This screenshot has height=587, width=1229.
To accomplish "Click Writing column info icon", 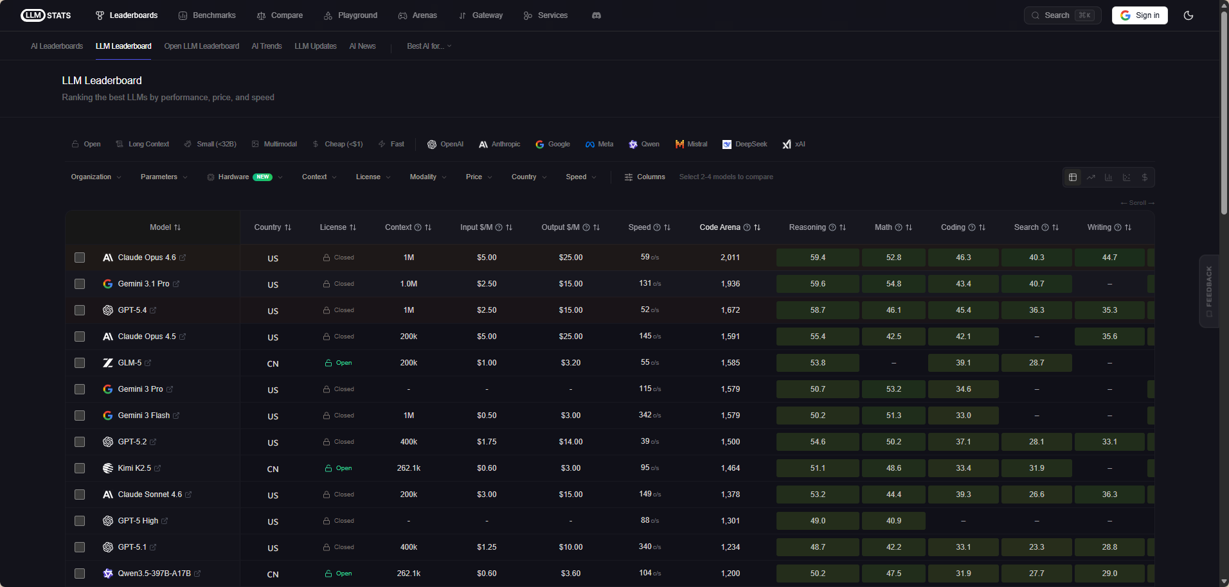I will (1118, 227).
